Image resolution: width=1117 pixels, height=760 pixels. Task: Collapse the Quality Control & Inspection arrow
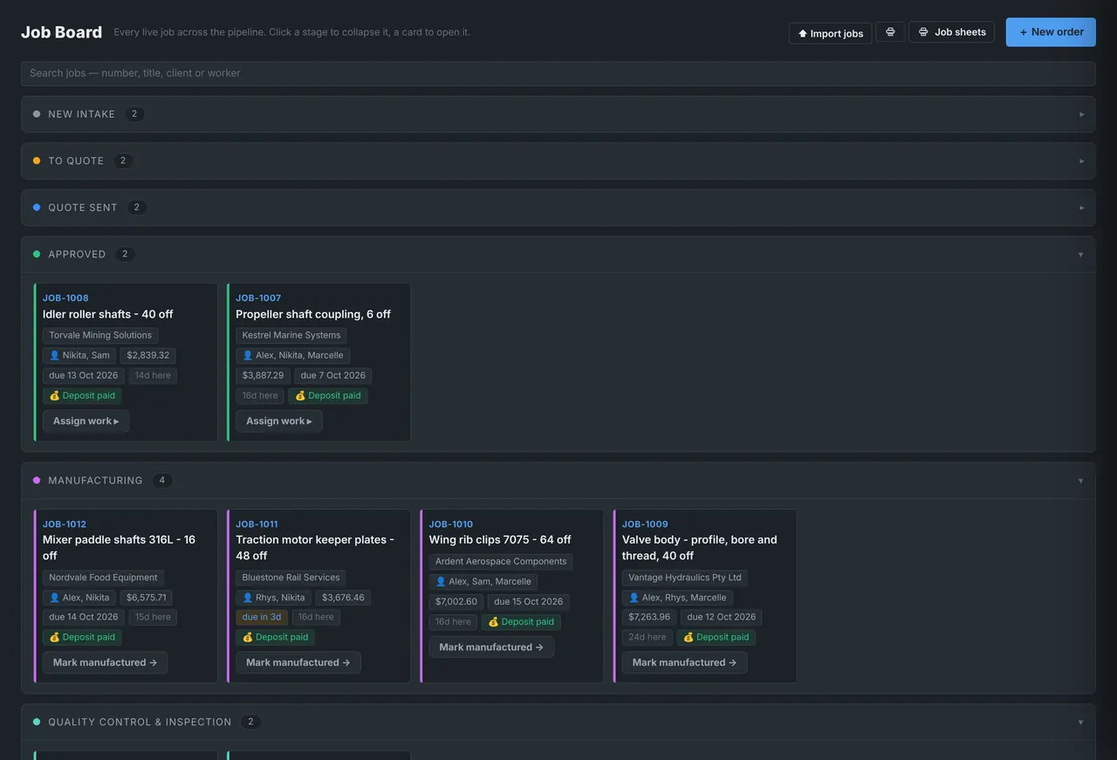(1081, 722)
